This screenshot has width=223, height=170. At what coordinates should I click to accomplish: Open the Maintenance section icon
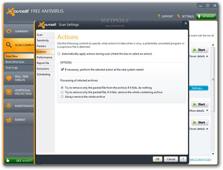9,106
